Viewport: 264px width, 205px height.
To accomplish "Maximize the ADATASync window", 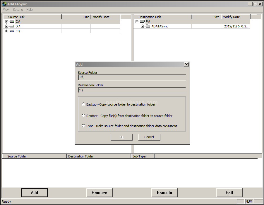I will click(255, 4).
